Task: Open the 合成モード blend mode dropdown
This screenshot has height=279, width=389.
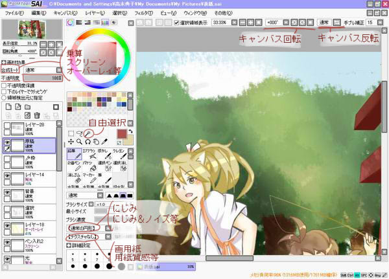Action: tap(59, 70)
